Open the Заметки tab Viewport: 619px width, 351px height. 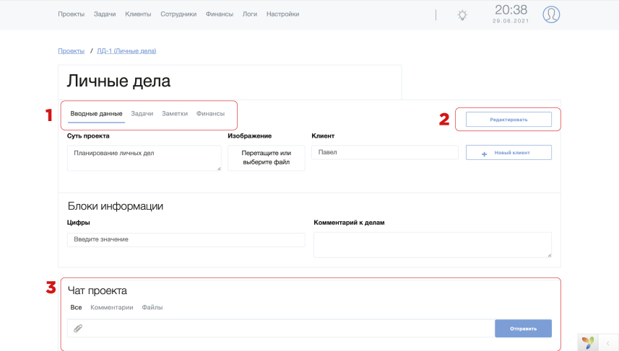pos(175,113)
